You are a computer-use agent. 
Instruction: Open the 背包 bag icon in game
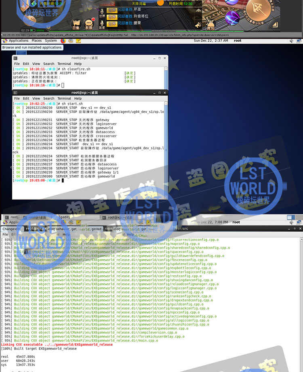pyautogui.click(x=210, y=25)
